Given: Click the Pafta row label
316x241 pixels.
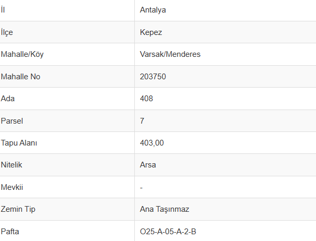Looking at the screenshot, I should coord(10,231).
